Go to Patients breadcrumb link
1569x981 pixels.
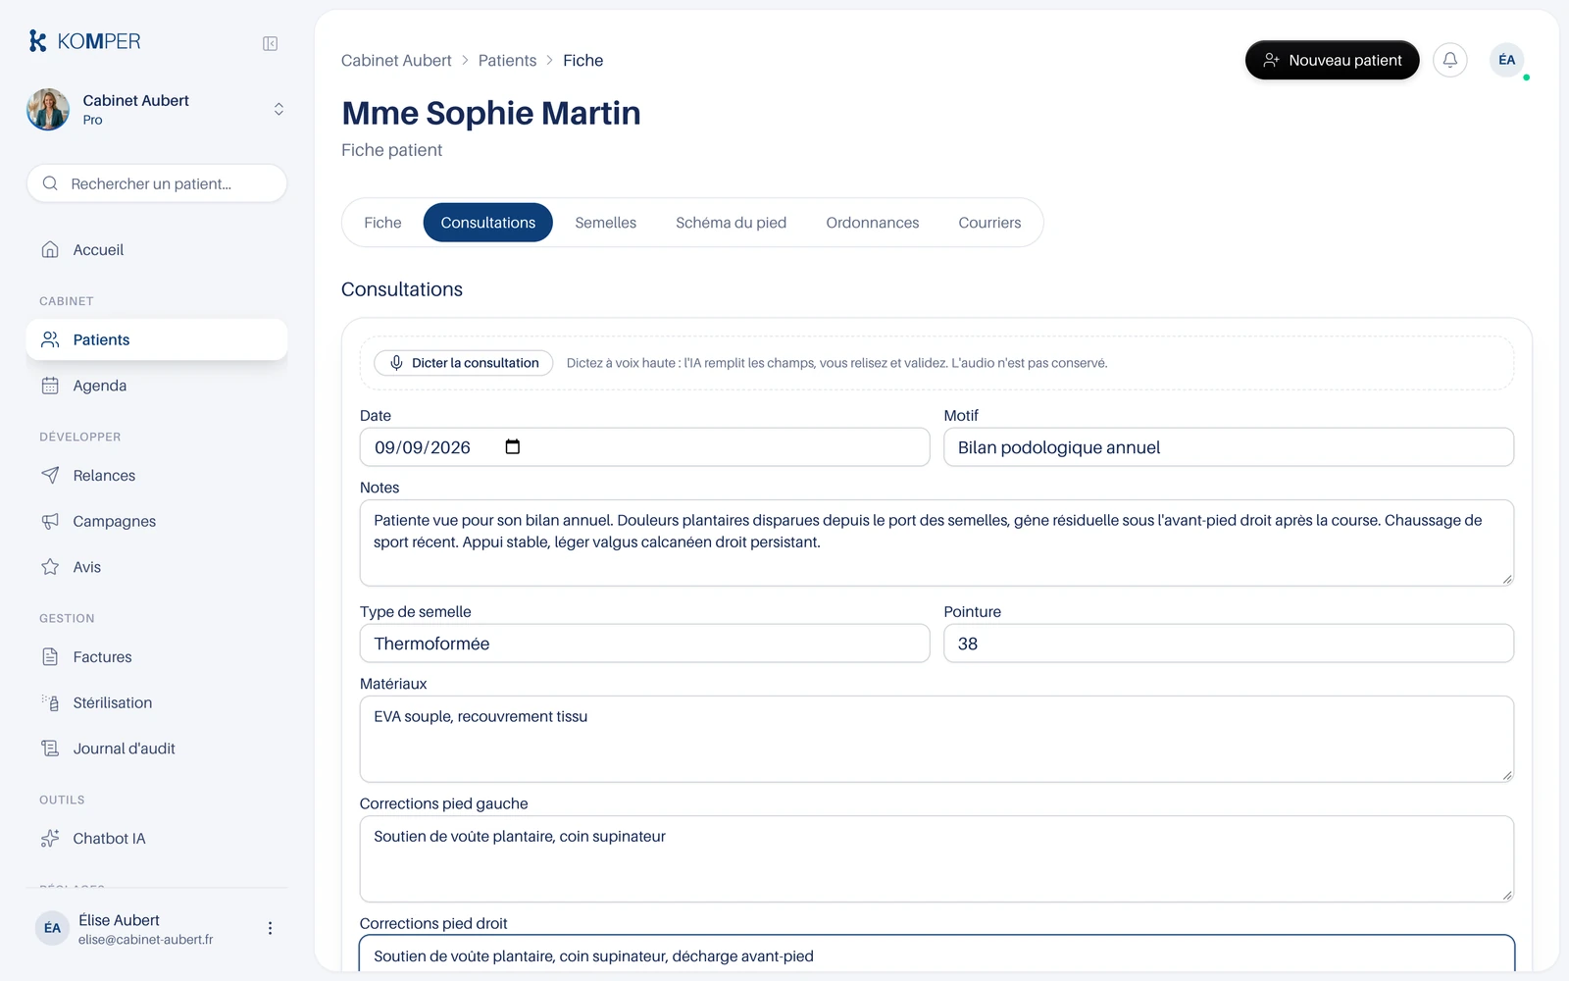(x=507, y=61)
